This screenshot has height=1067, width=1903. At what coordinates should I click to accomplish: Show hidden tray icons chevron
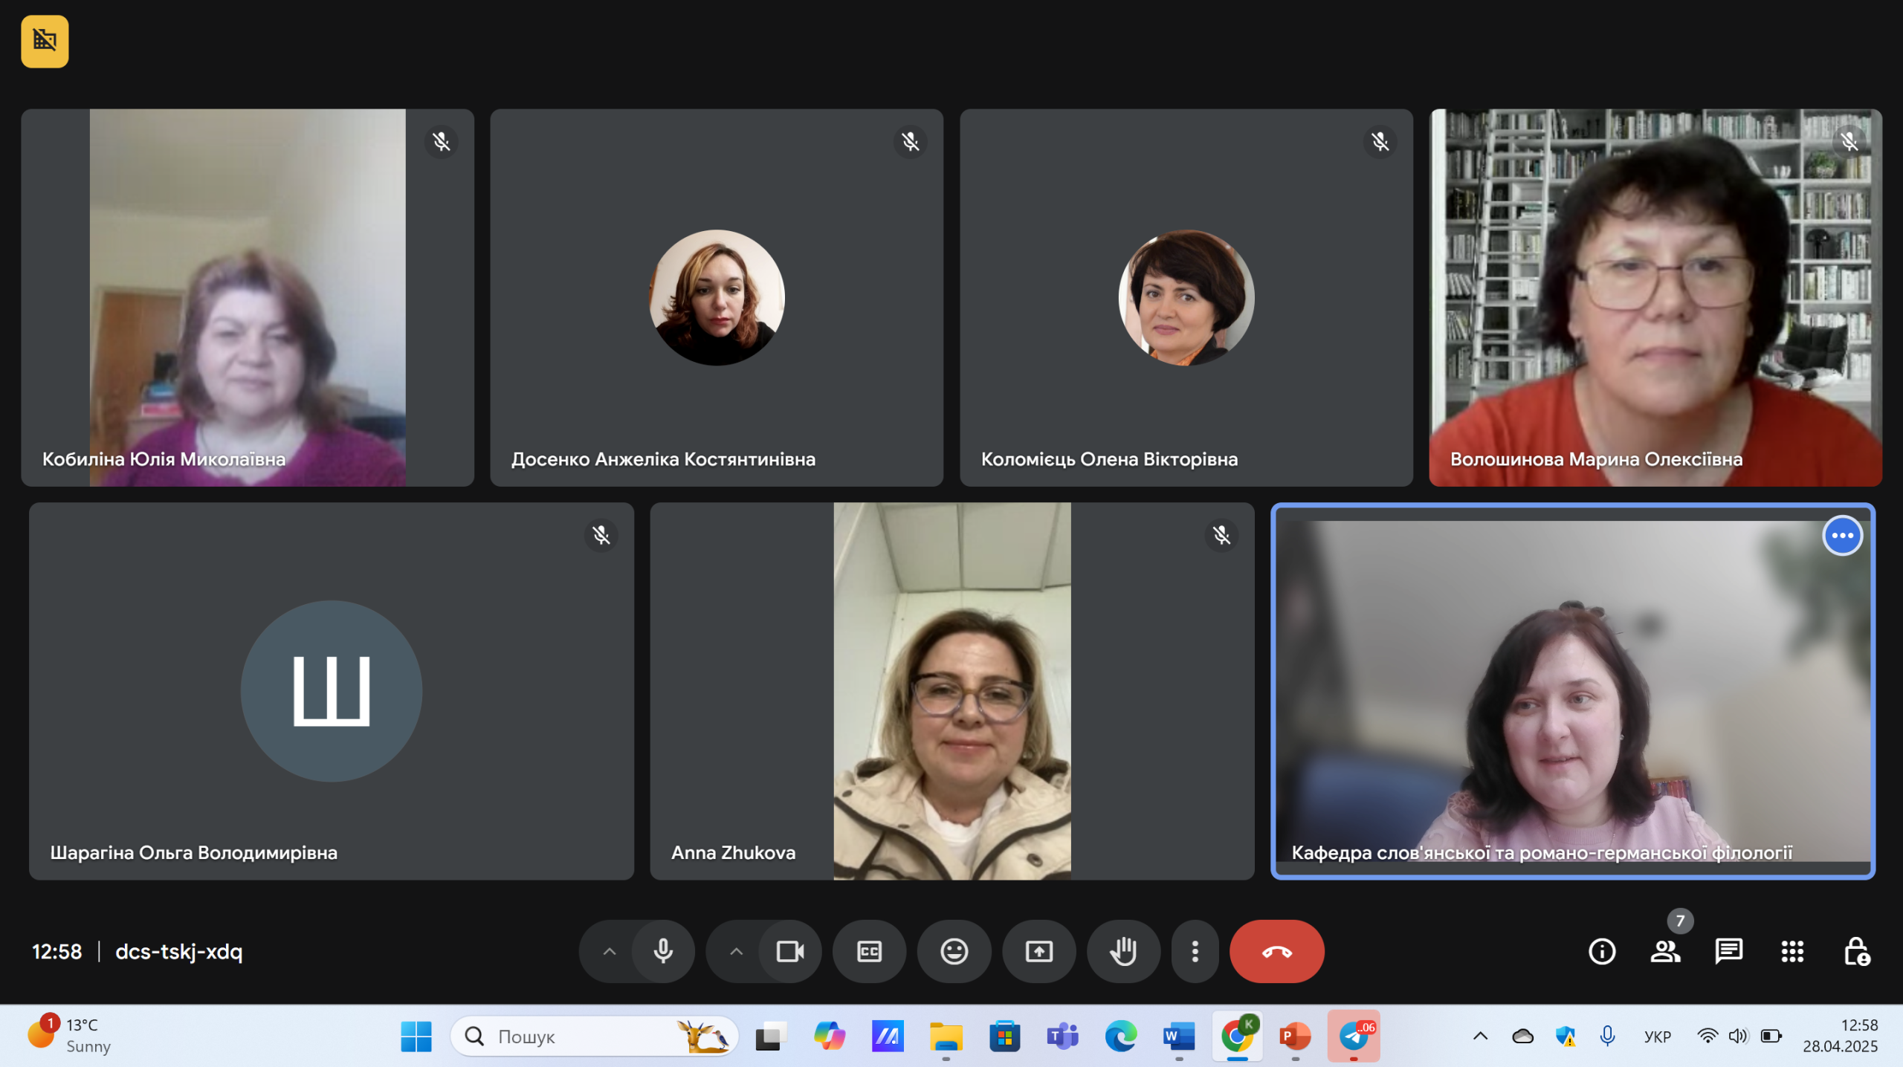1480,1037
